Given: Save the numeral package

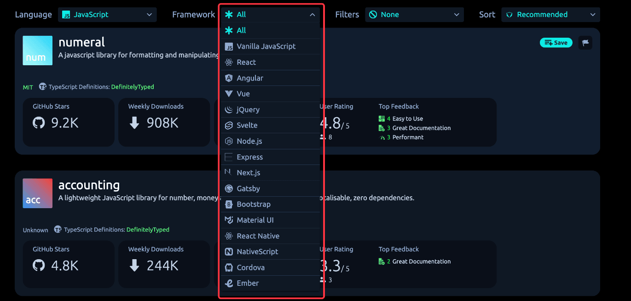Looking at the screenshot, I should (x=556, y=43).
